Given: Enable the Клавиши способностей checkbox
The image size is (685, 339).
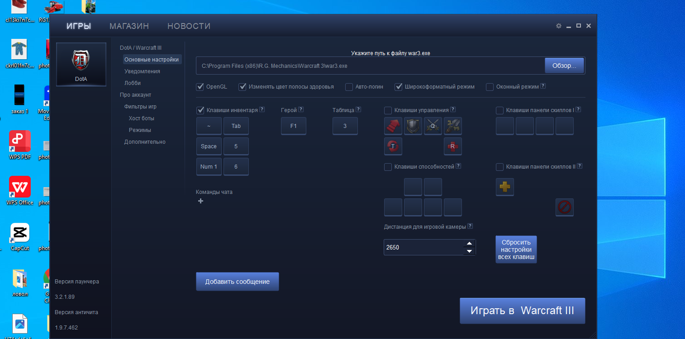Looking at the screenshot, I should pos(388,167).
